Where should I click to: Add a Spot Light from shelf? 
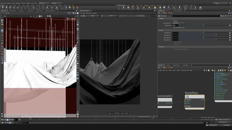(128, 8)
